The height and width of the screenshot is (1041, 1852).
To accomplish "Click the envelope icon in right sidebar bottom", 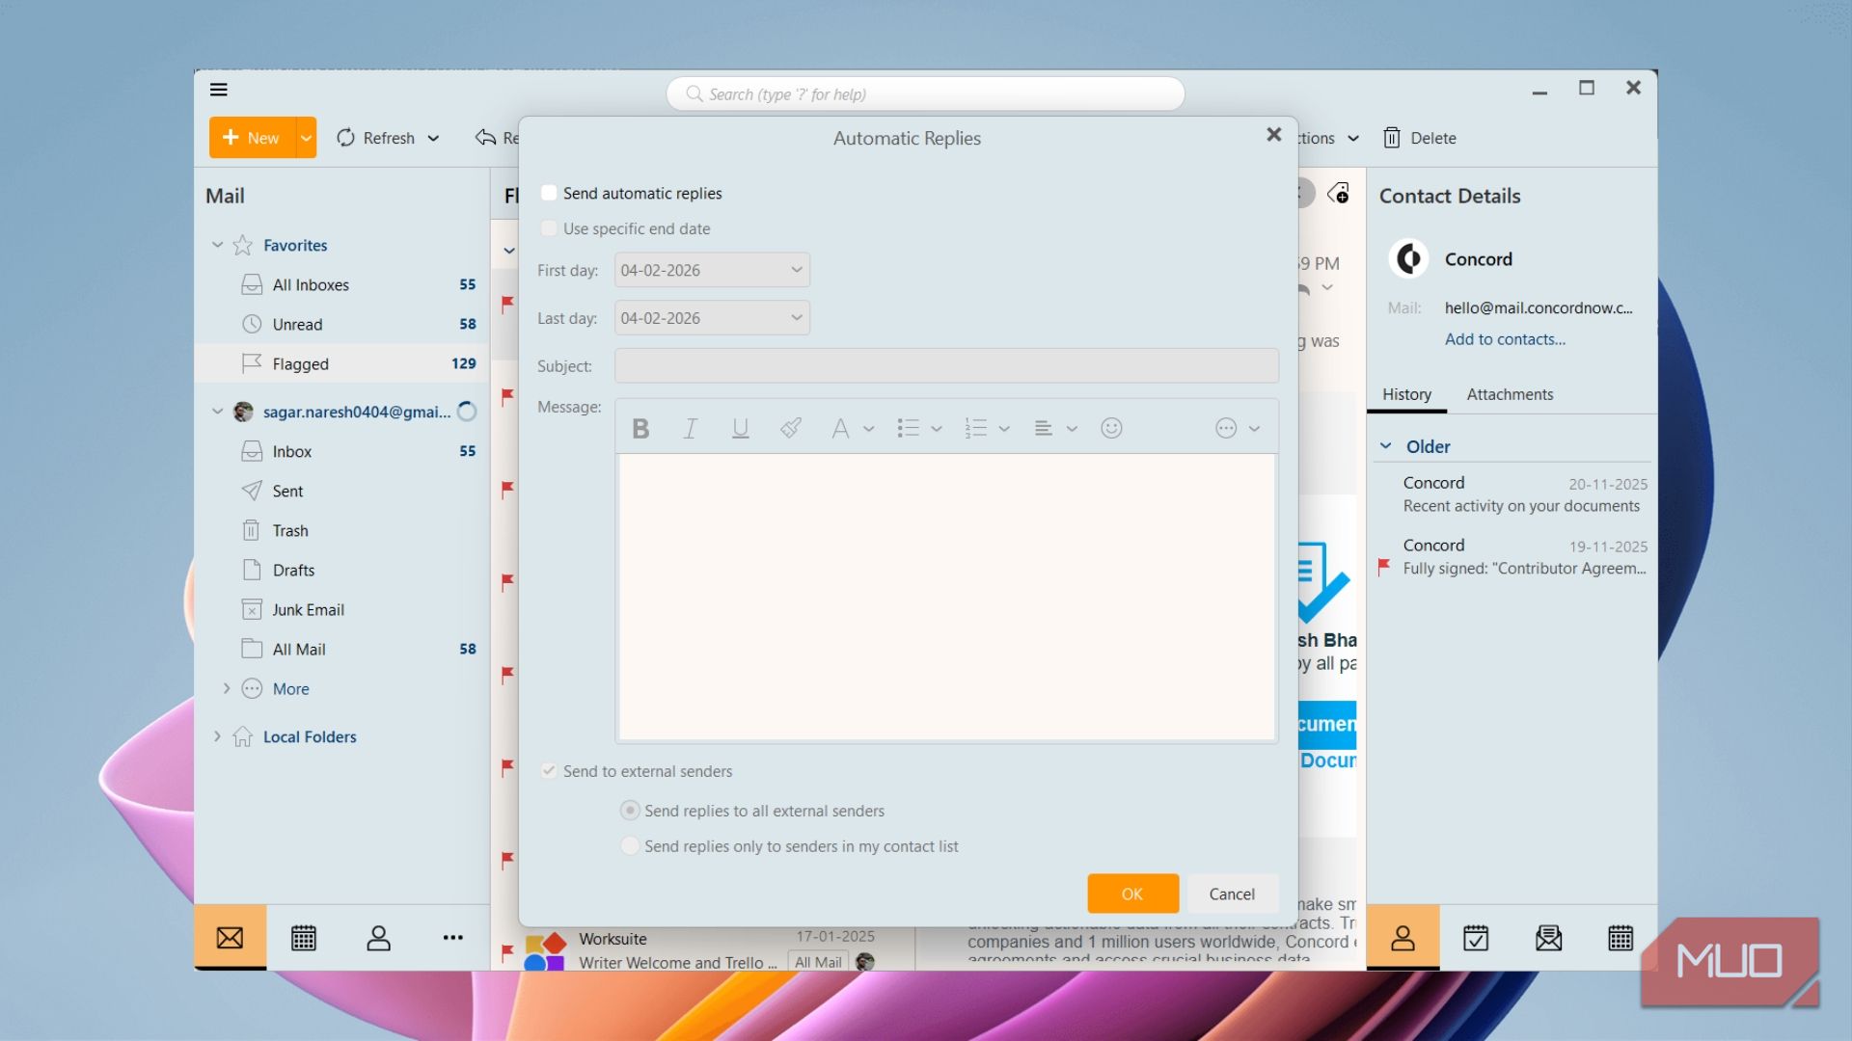I will pyautogui.click(x=1548, y=938).
